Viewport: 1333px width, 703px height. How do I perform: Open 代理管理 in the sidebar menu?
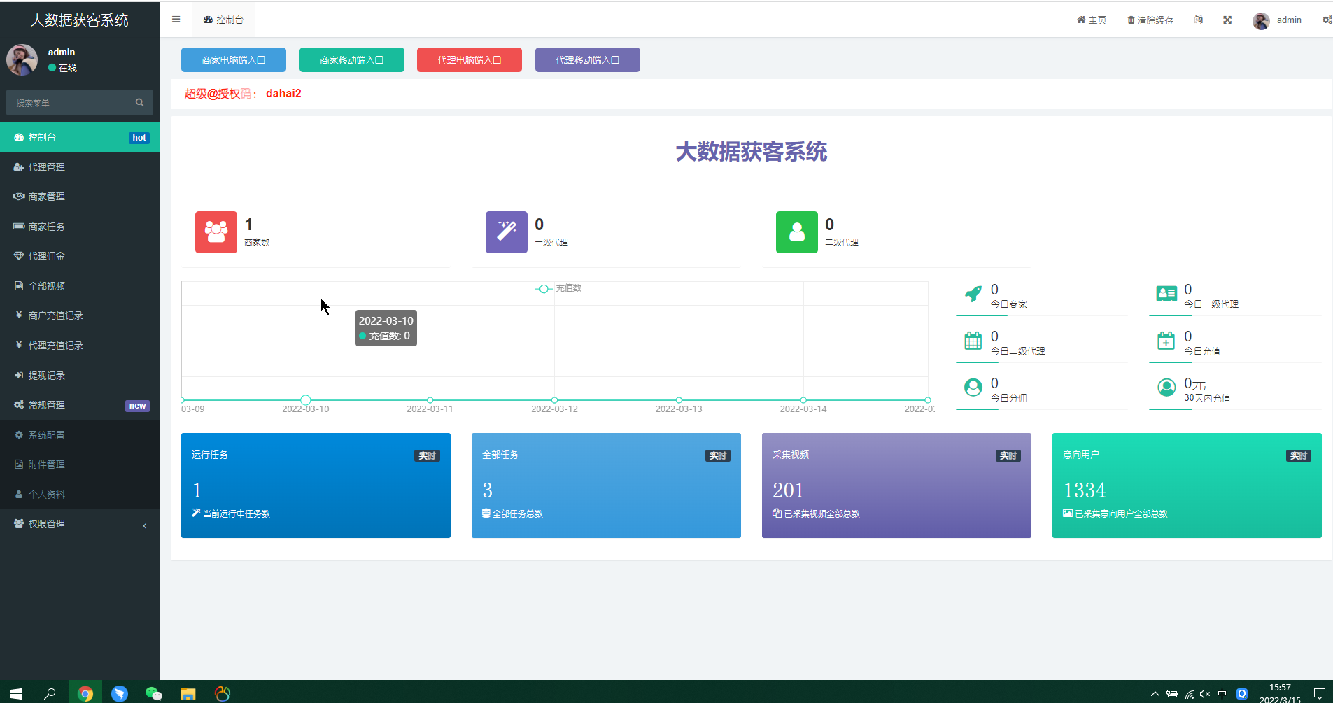[x=80, y=167]
